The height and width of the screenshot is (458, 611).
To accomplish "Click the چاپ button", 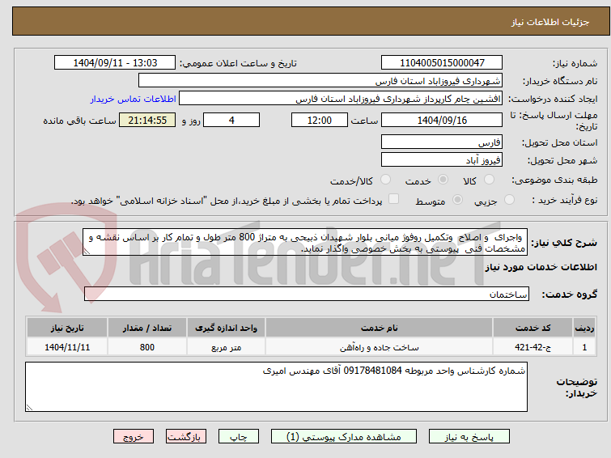I will 239,437.
